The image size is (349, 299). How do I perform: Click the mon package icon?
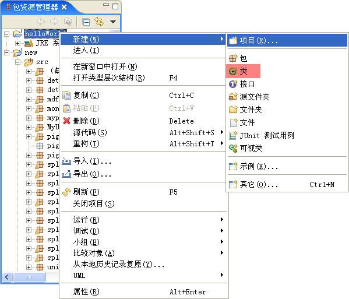tap(40, 108)
